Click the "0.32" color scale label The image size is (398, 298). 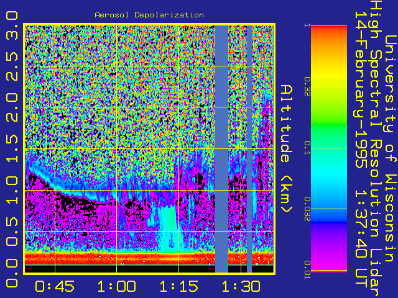307,87
